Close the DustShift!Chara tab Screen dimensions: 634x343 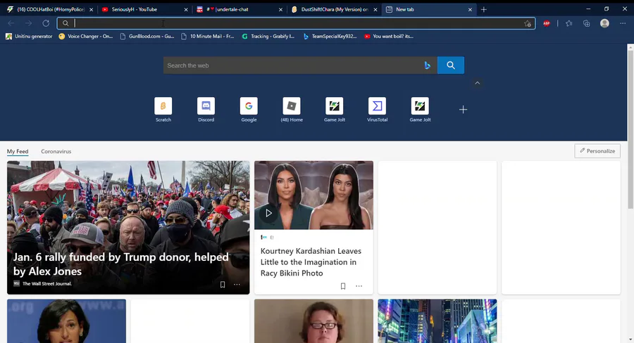[375, 9]
